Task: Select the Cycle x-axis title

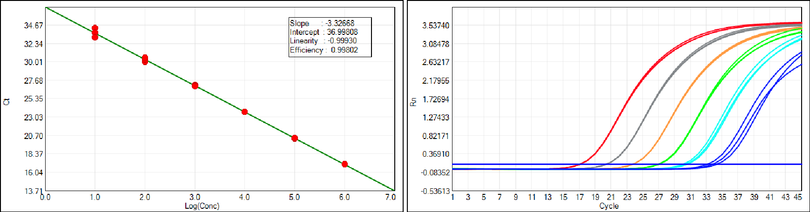Action: pyautogui.click(x=609, y=206)
